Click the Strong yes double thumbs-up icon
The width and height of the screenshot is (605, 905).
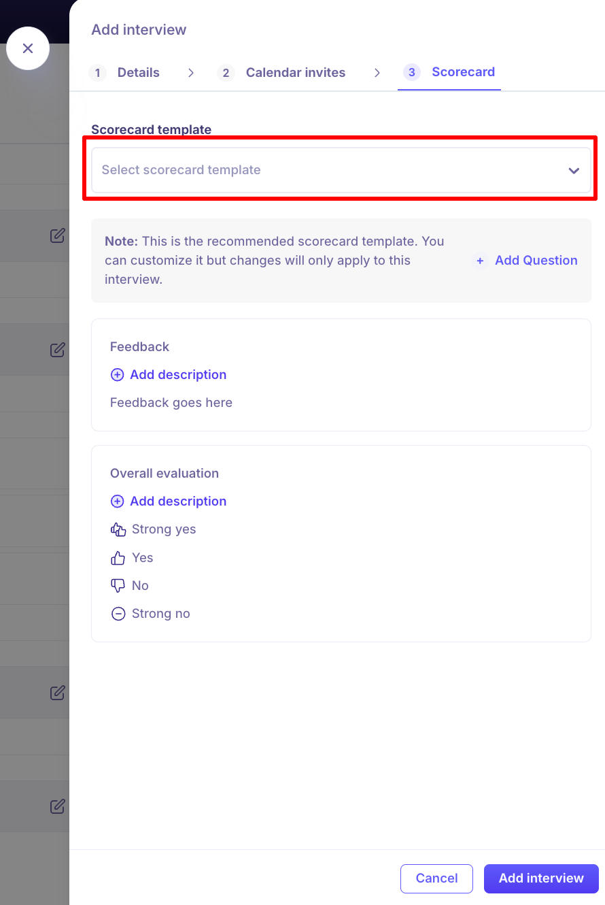[118, 529]
